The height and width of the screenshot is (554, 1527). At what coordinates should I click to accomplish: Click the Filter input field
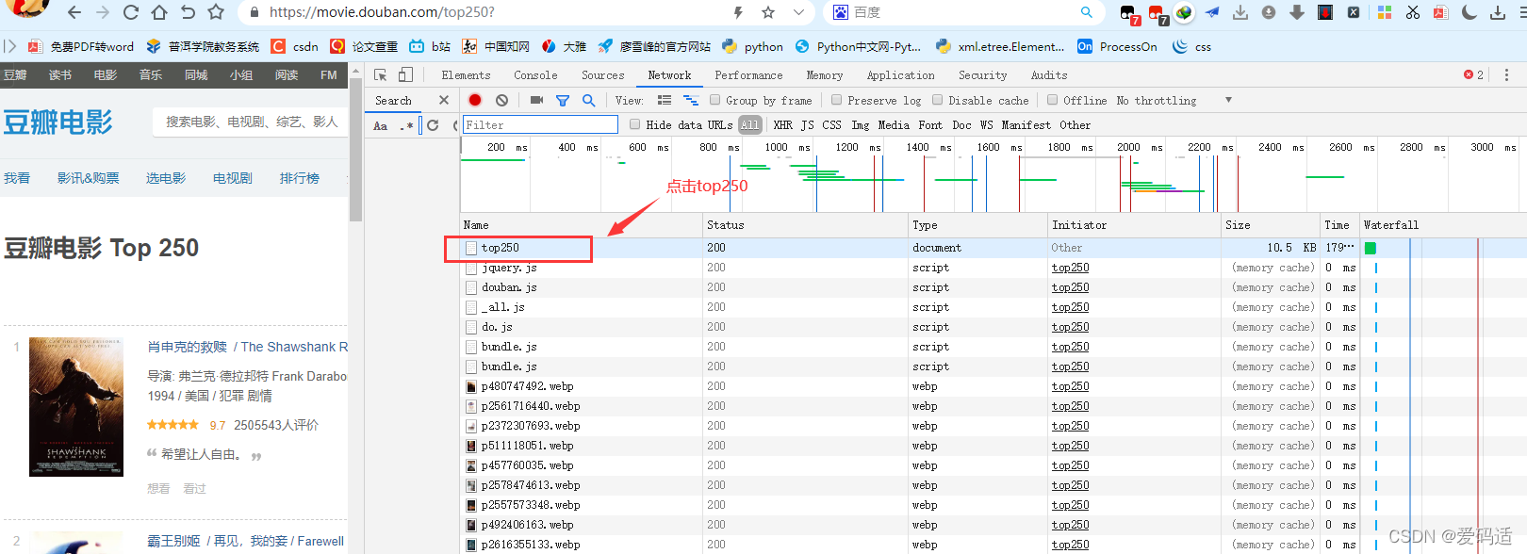(540, 124)
